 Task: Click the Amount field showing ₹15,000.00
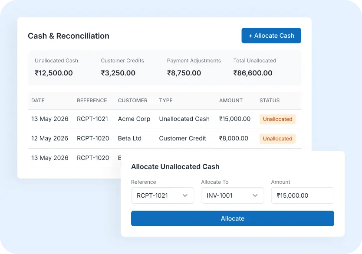pos(303,195)
